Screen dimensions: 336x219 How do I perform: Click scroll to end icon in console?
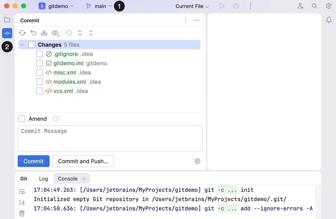22,202
